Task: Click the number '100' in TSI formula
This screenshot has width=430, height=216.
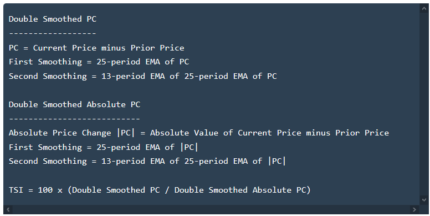Action: (x=45, y=190)
